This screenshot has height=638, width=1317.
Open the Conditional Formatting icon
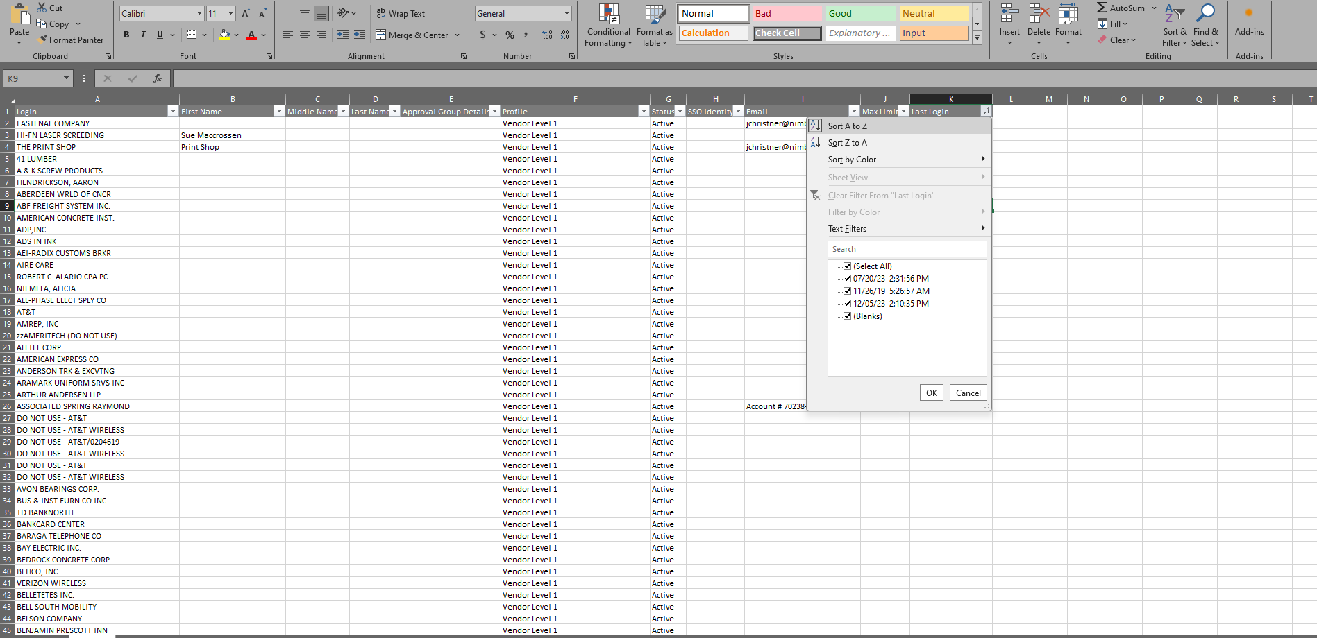click(609, 15)
